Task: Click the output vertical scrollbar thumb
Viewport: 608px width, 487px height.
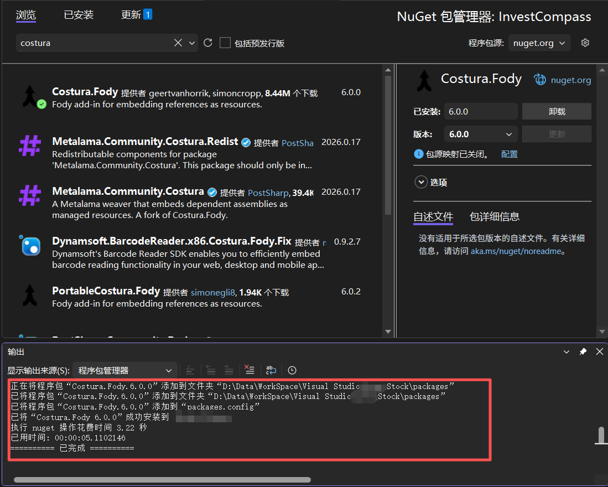Action: pos(601,436)
